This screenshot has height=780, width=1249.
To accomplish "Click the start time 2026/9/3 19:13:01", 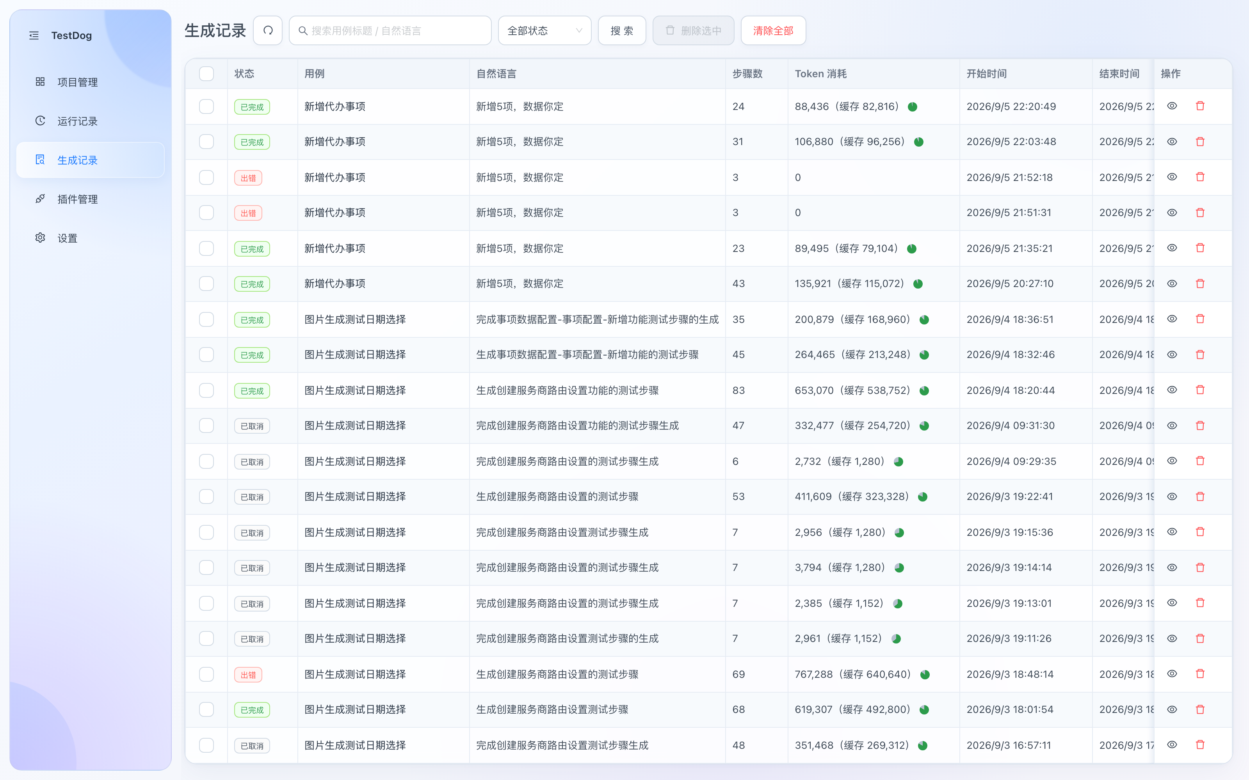I will [x=1009, y=603].
